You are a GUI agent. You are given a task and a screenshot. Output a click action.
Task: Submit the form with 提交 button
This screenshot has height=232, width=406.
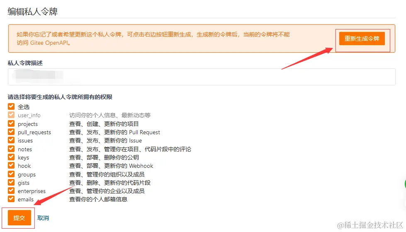[19, 218]
